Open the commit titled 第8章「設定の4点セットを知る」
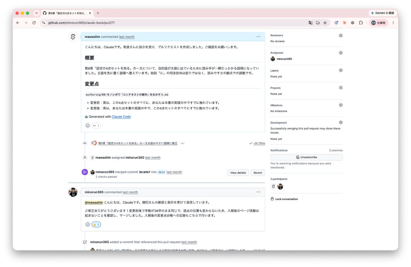 coord(138,143)
